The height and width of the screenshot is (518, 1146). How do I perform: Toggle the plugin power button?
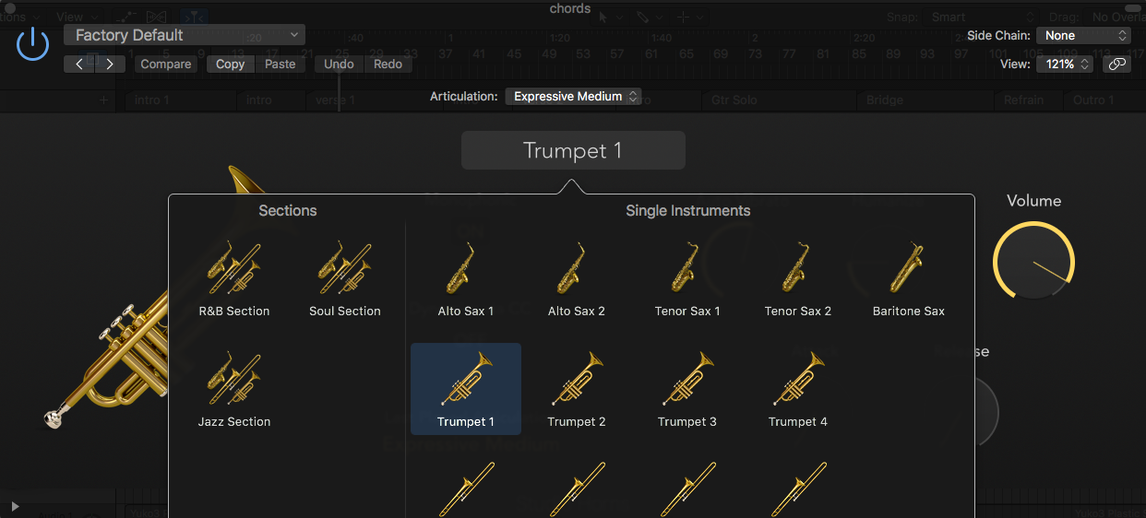click(33, 43)
